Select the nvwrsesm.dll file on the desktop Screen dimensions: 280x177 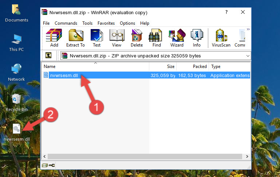point(17,133)
